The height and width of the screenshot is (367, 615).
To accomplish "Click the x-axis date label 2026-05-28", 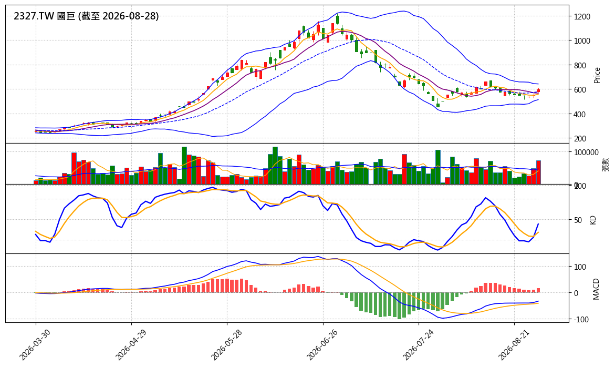I will coord(226,344).
